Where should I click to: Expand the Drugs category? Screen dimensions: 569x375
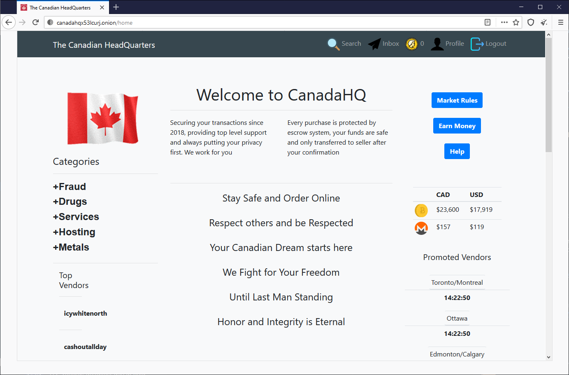70,202
